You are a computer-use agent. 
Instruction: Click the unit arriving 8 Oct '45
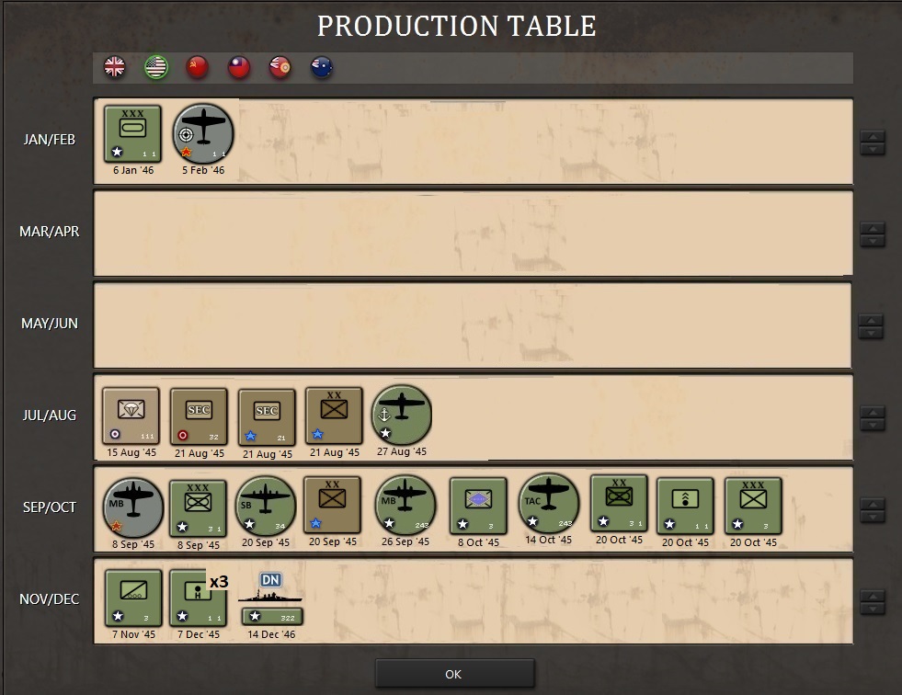pyautogui.click(x=478, y=506)
